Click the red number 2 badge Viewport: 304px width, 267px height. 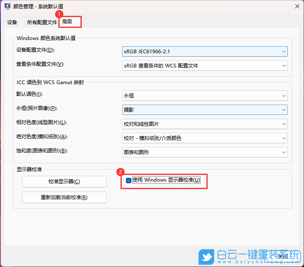121,171
